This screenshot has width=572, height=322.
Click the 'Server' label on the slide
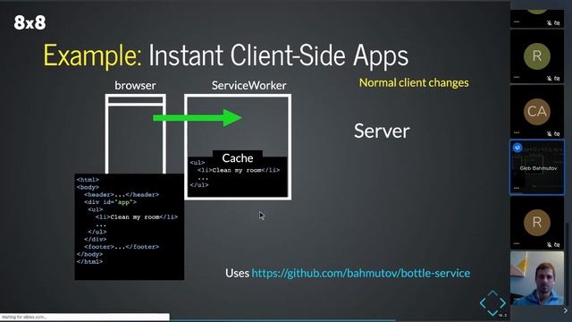[382, 131]
